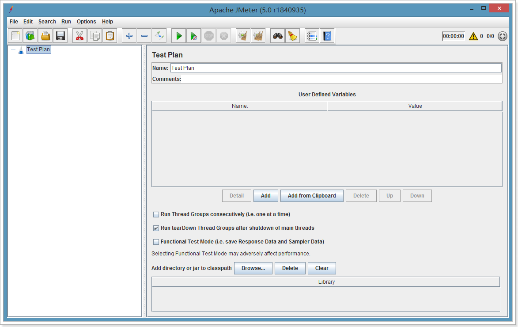This screenshot has width=518, height=327.
Task: Click the Test Plan flask icon in tree
Action: (x=21, y=50)
